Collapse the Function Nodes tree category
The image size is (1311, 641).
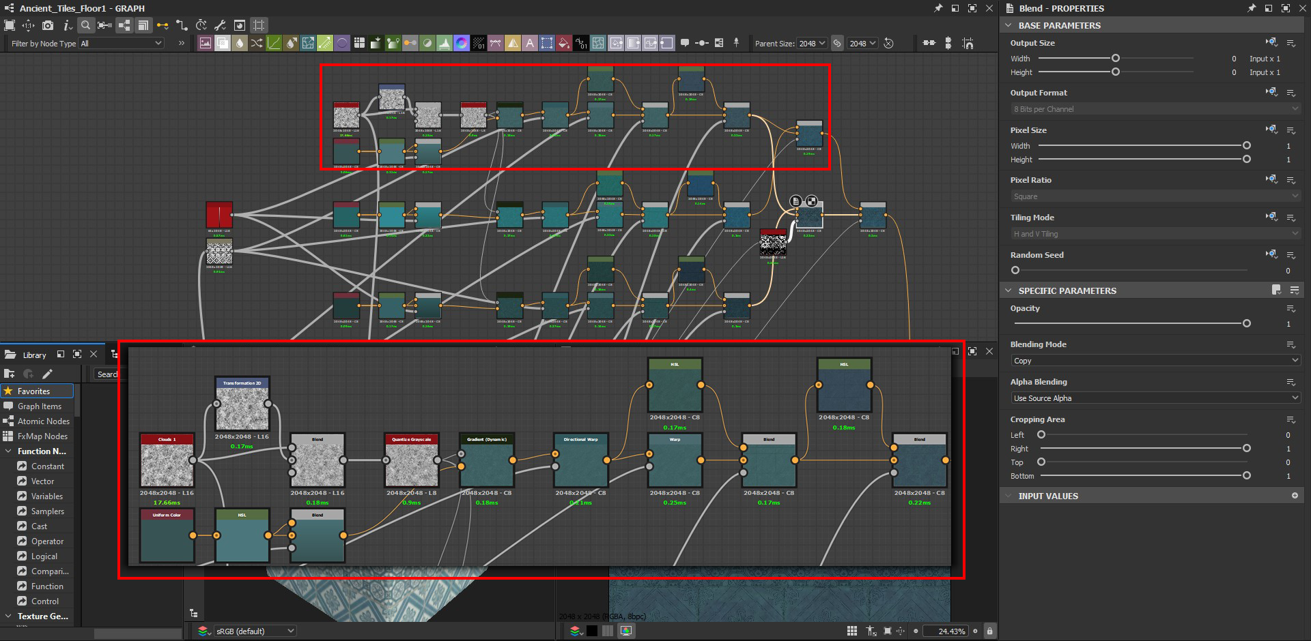[8, 451]
